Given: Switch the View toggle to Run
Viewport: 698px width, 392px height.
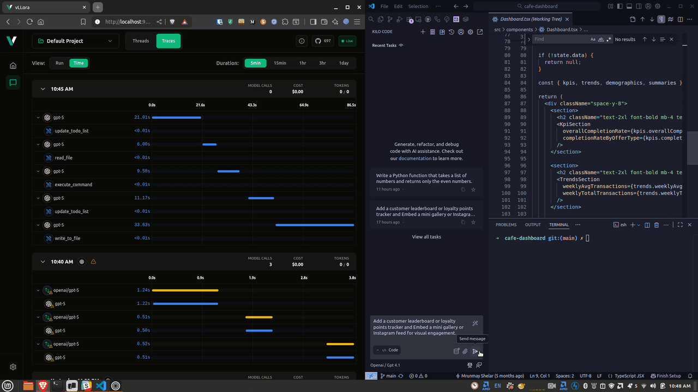Looking at the screenshot, I should point(59,63).
